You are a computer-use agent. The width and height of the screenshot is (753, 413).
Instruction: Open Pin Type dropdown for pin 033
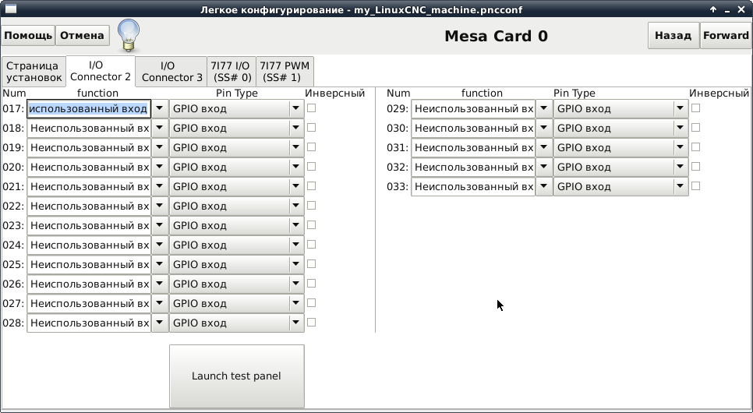pyautogui.click(x=621, y=186)
